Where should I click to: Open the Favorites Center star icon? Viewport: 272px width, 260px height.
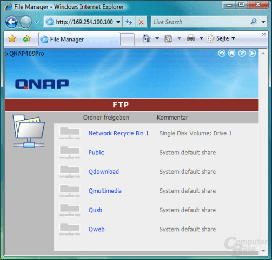click(x=12, y=38)
